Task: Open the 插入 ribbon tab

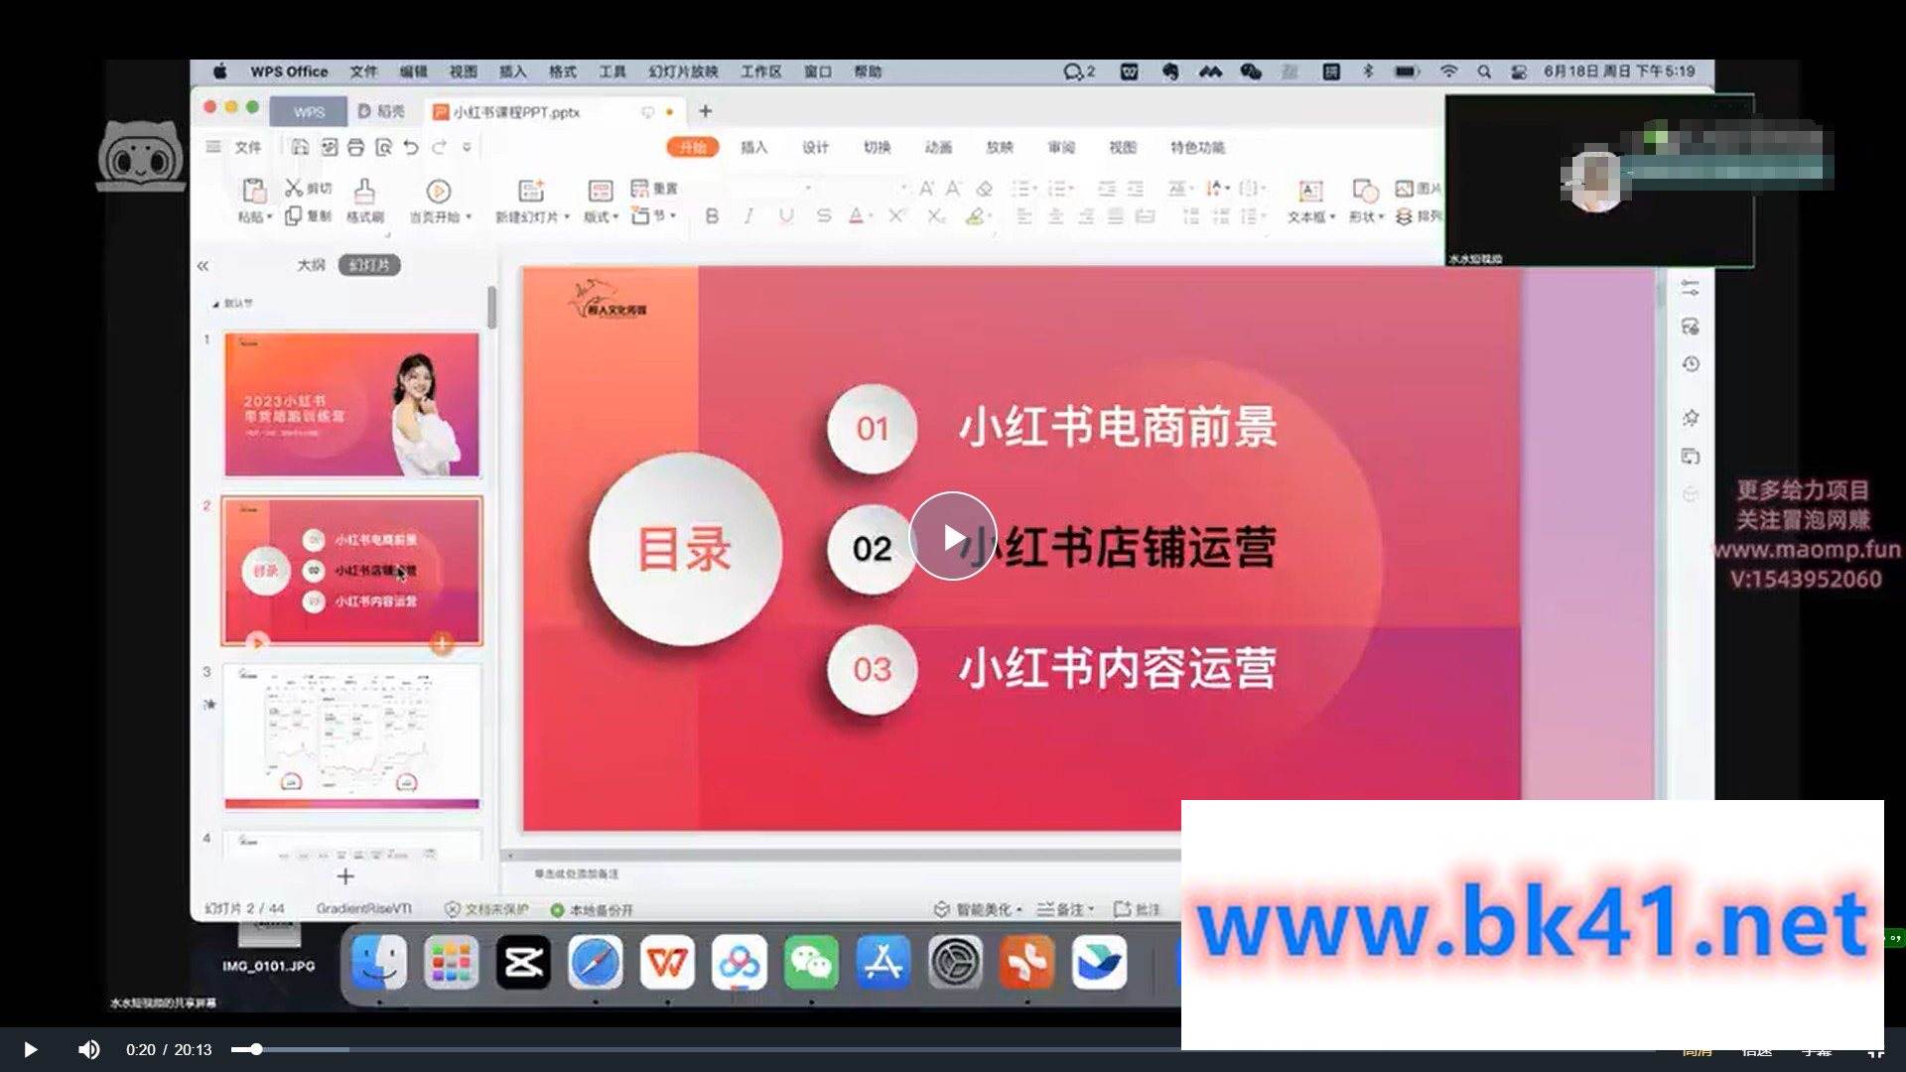Action: [x=753, y=147]
